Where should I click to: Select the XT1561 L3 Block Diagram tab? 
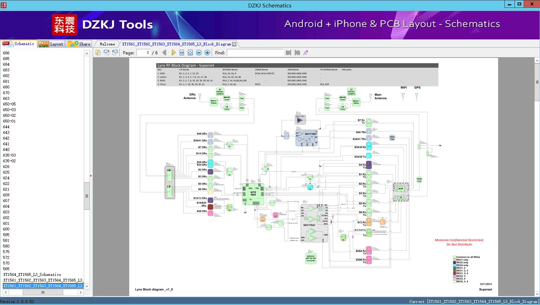click(176, 44)
